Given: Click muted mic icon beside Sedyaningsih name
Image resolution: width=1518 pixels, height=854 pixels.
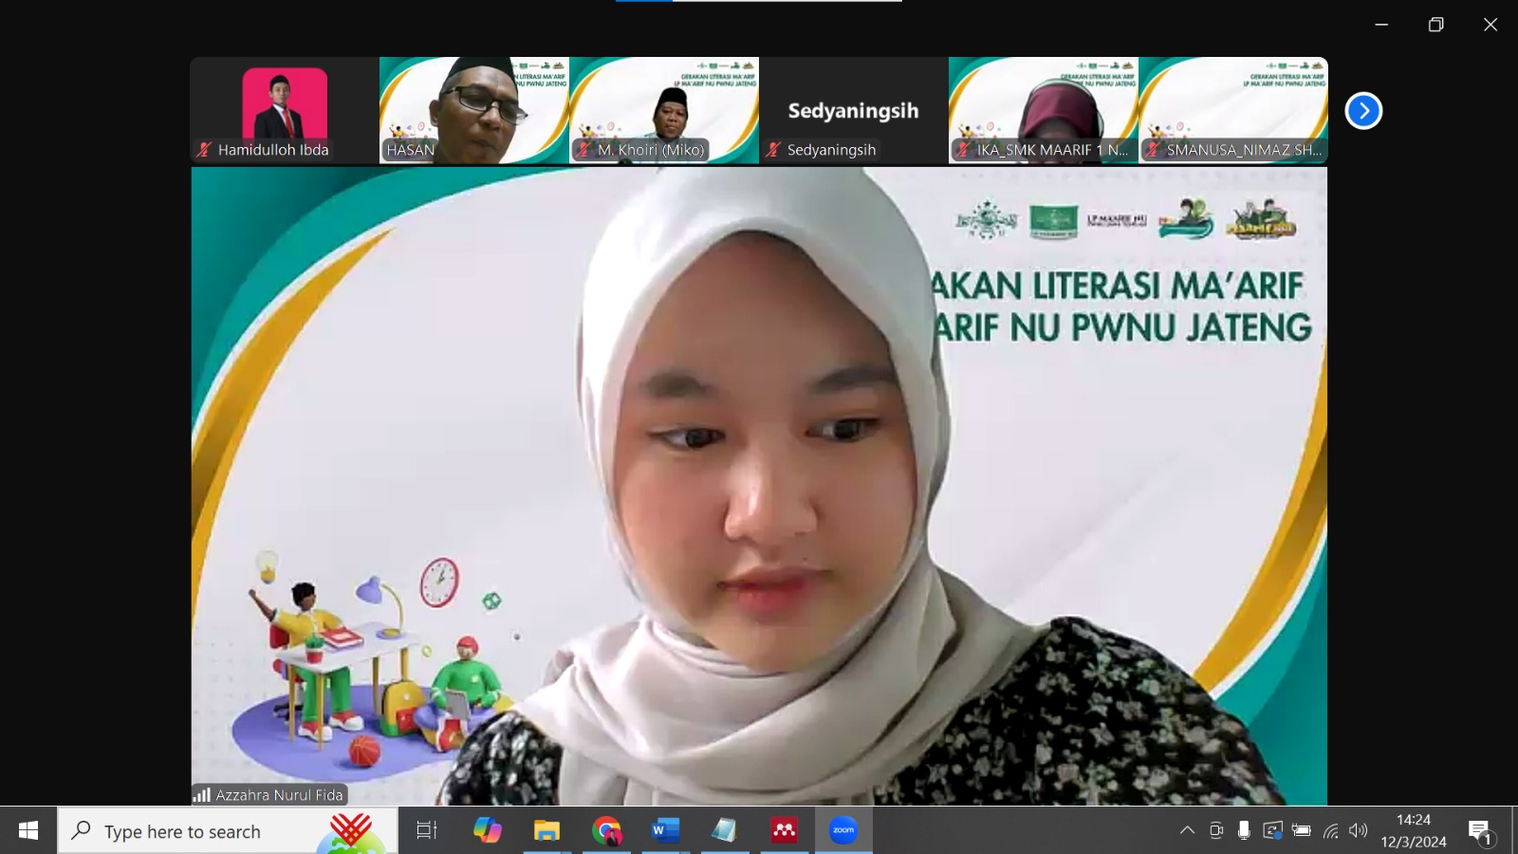Looking at the screenshot, I should pyautogui.click(x=773, y=150).
